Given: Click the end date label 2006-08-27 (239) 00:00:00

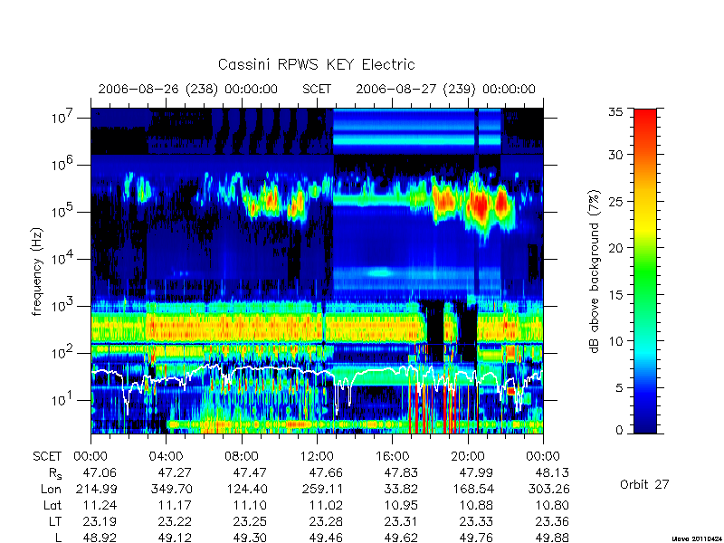Looking at the screenshot, I should click(x=445, y=89).
